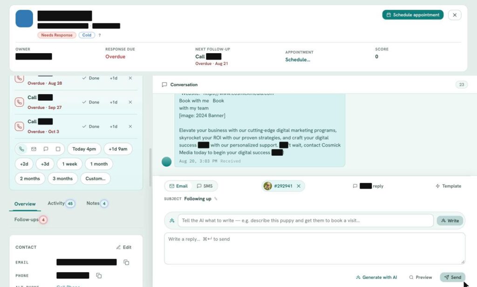This screenshot has height=287, width=477.
Task: Open the Schedule... appointment link
Action: [298, 60]
